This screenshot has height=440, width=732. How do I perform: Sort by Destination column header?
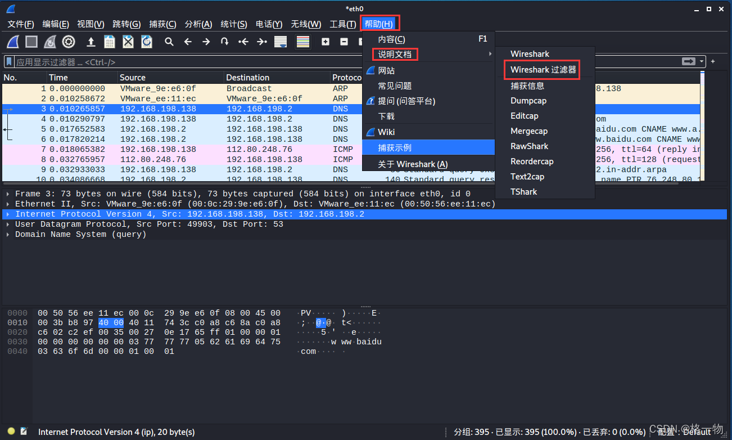point(277,78)
